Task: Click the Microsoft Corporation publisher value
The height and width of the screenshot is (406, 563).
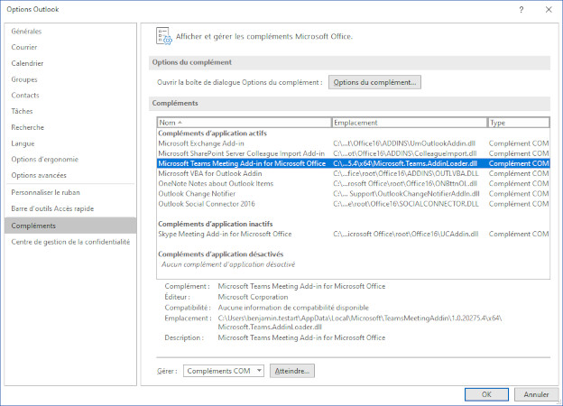Action: 253,297
